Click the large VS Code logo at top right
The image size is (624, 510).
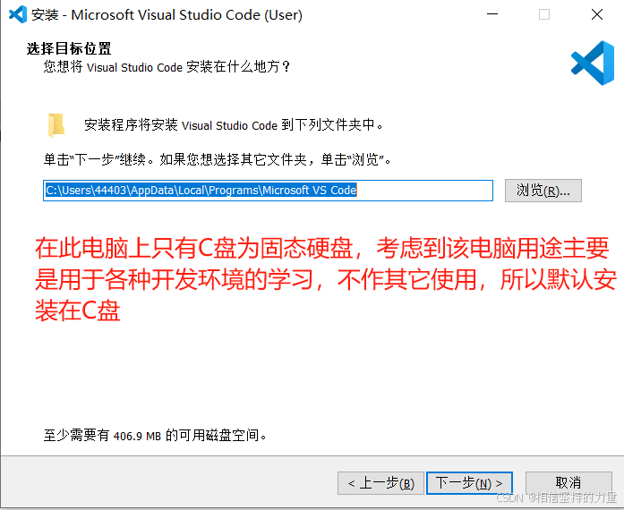[593, 63]
